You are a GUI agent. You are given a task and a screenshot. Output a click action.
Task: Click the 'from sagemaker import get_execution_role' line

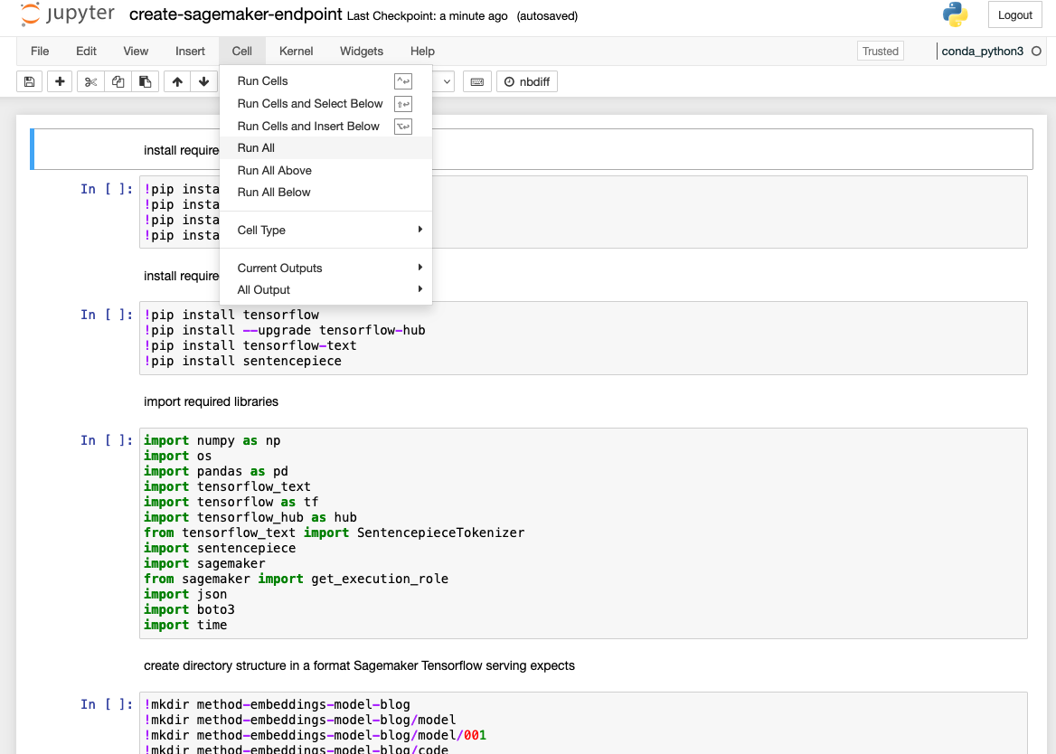click(x=296, y=579)
